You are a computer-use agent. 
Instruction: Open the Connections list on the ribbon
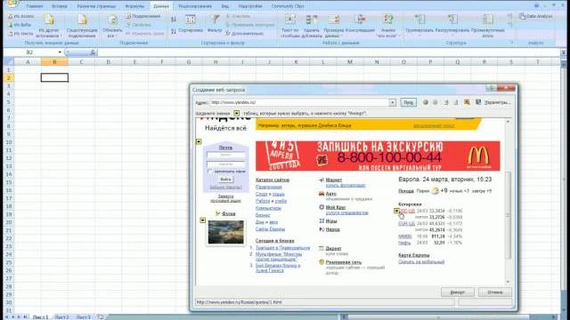143,16
